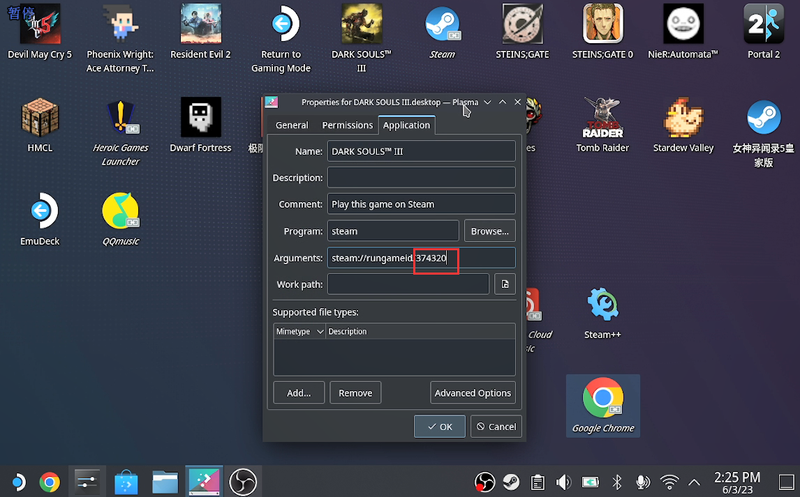
Task: Open the Discover store taskbar icon
Action: tap(126, 482)
